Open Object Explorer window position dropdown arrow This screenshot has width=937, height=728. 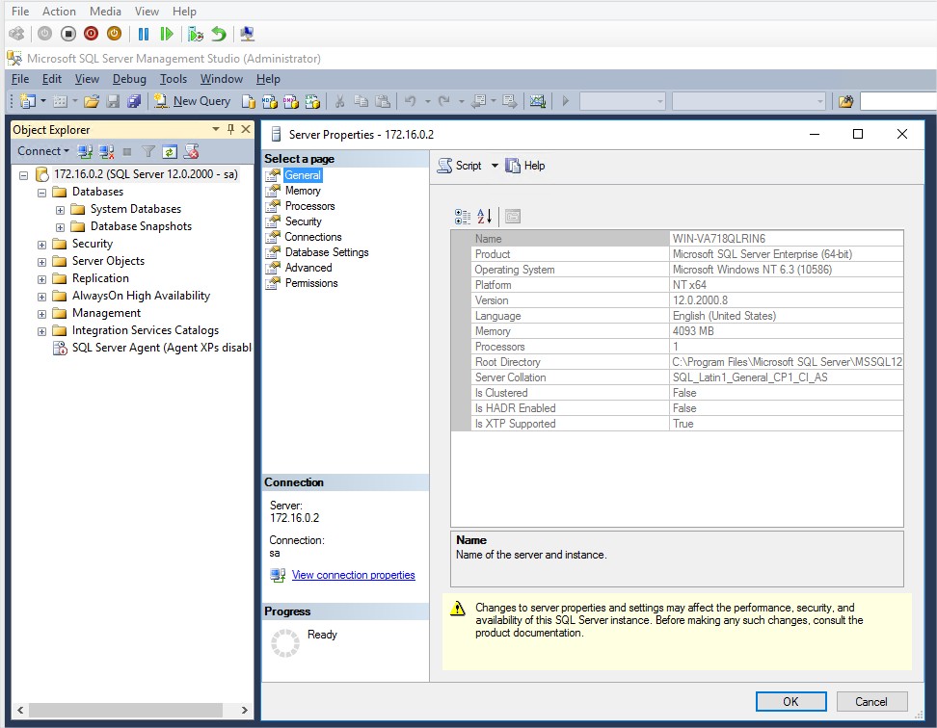coord(216,129)
